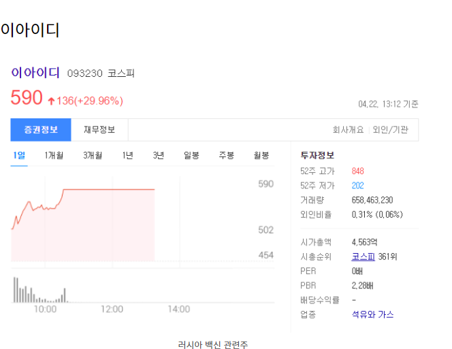
Task: Click the 52주 저가 value 202
Action: pyautogui.click(x=358, y=186)
